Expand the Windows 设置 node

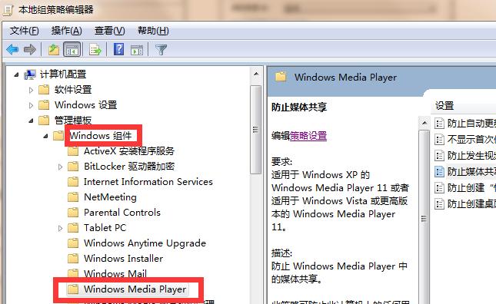point(31,105)
